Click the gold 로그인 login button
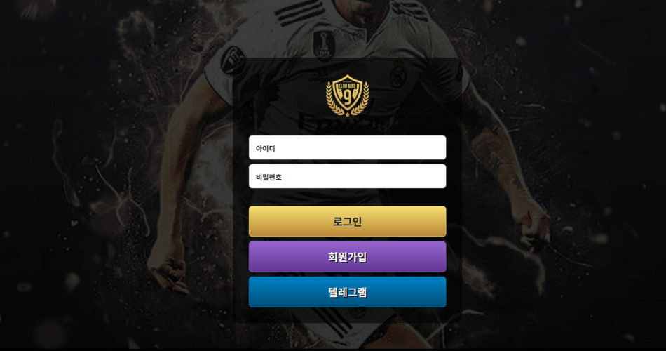Viewport: 666px width, 351px height. point(348,221)
